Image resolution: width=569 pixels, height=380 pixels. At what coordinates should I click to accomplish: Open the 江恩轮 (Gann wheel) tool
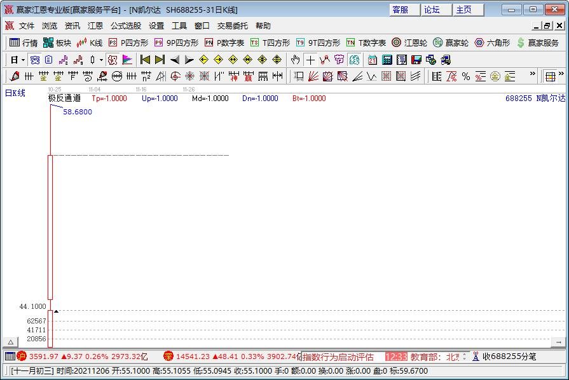[x=409, y=43]
